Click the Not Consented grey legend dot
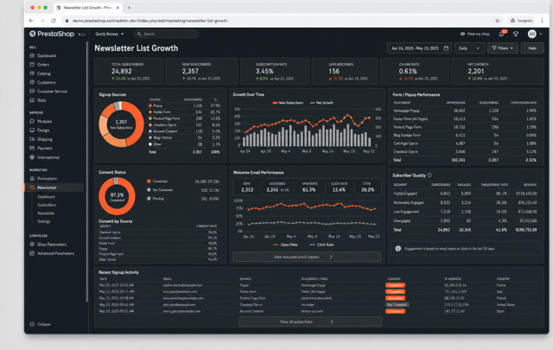 149,190
